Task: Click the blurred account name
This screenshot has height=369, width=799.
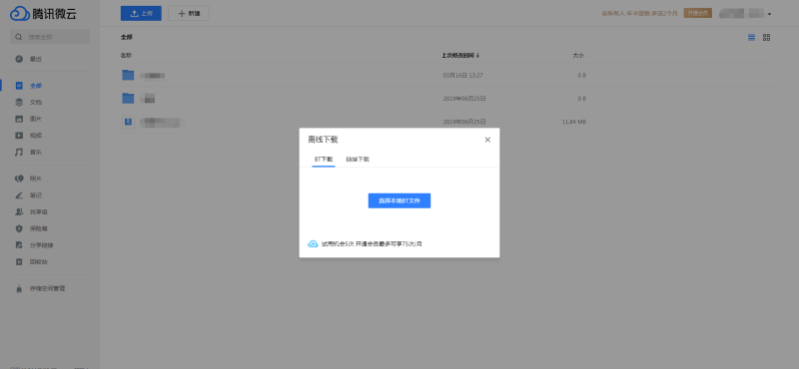Action: click(741, 14)
